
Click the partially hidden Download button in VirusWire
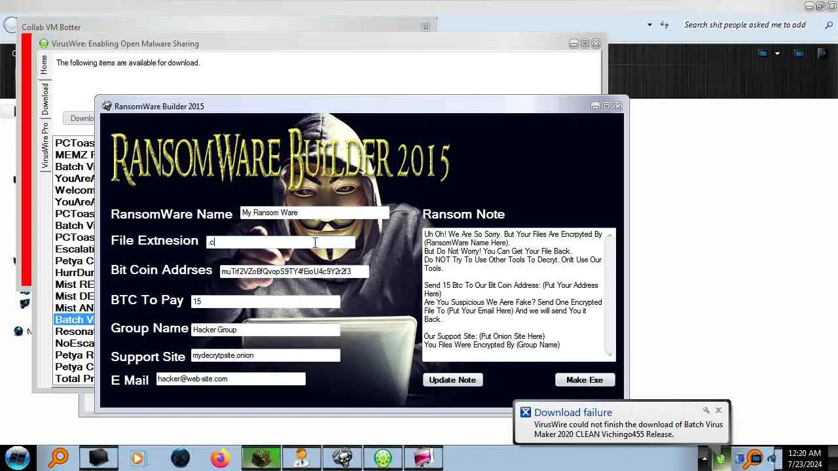point(79,118)
